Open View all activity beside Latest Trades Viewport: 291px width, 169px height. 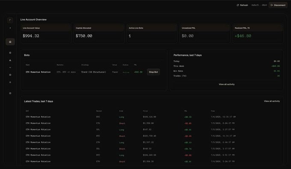[272, 101]
